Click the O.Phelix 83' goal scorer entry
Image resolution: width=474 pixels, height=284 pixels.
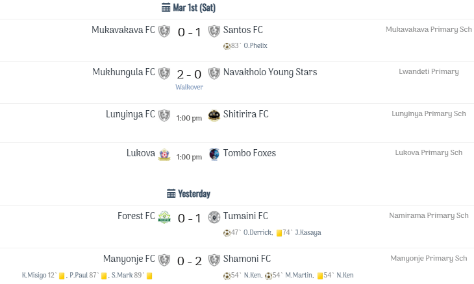[249, 46]
